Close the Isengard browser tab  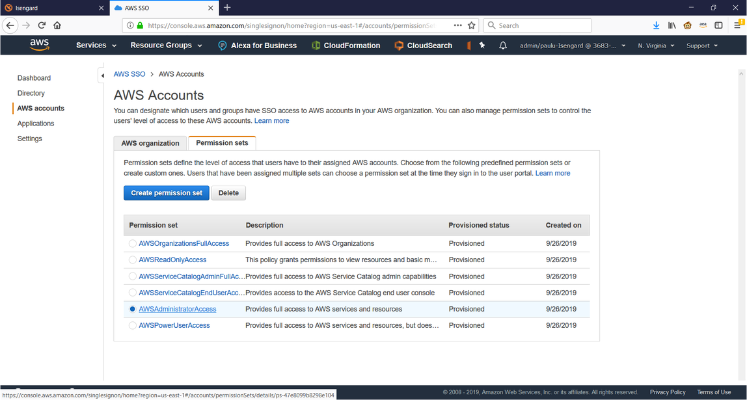(100, 8)
